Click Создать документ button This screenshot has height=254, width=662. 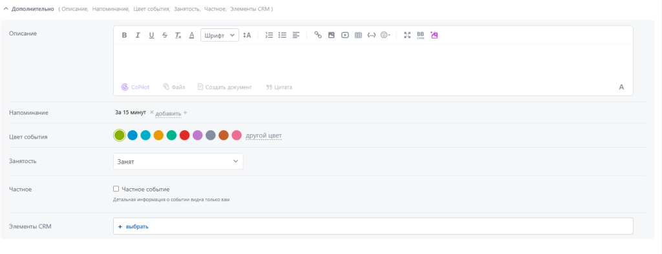224,87
